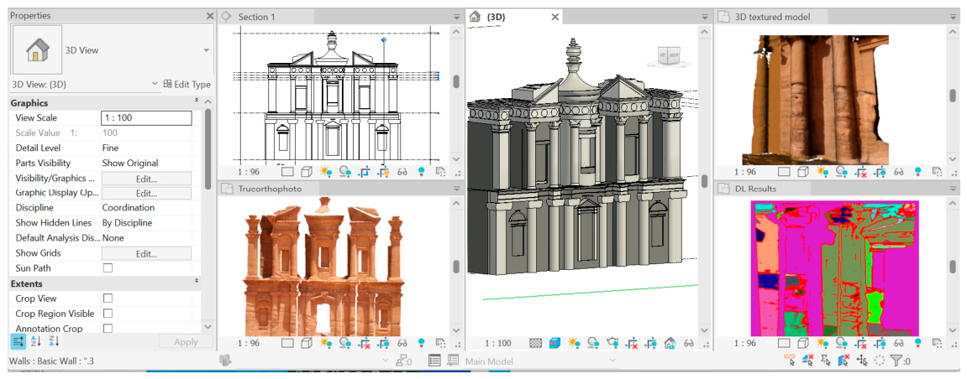Open {3D} view tab list dropdown arrow
967x379 pixels.
click(705, 17)
